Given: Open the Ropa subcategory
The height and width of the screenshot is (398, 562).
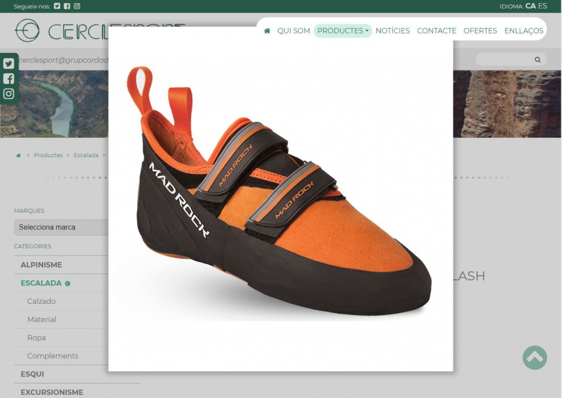Looking at the screenshot, I should (x=37, y=338).
